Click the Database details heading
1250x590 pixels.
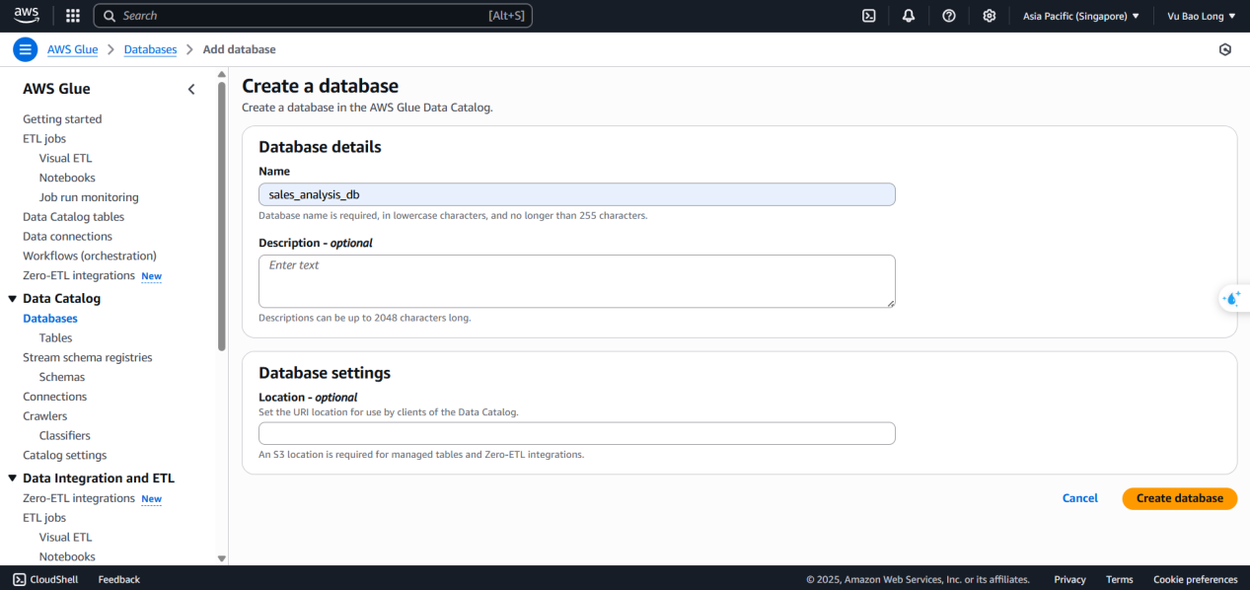320,147
